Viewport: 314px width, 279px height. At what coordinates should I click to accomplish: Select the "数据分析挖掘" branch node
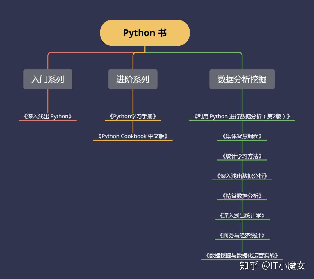(242, 79)
